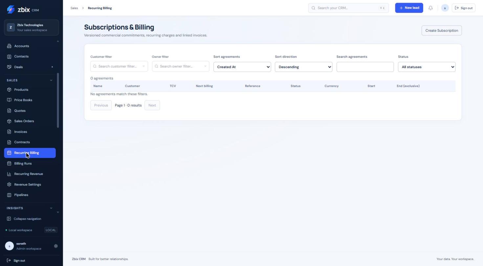Open Quotes icon item
The width and height of the screenshot is (483, 266).
coord(30,111)
